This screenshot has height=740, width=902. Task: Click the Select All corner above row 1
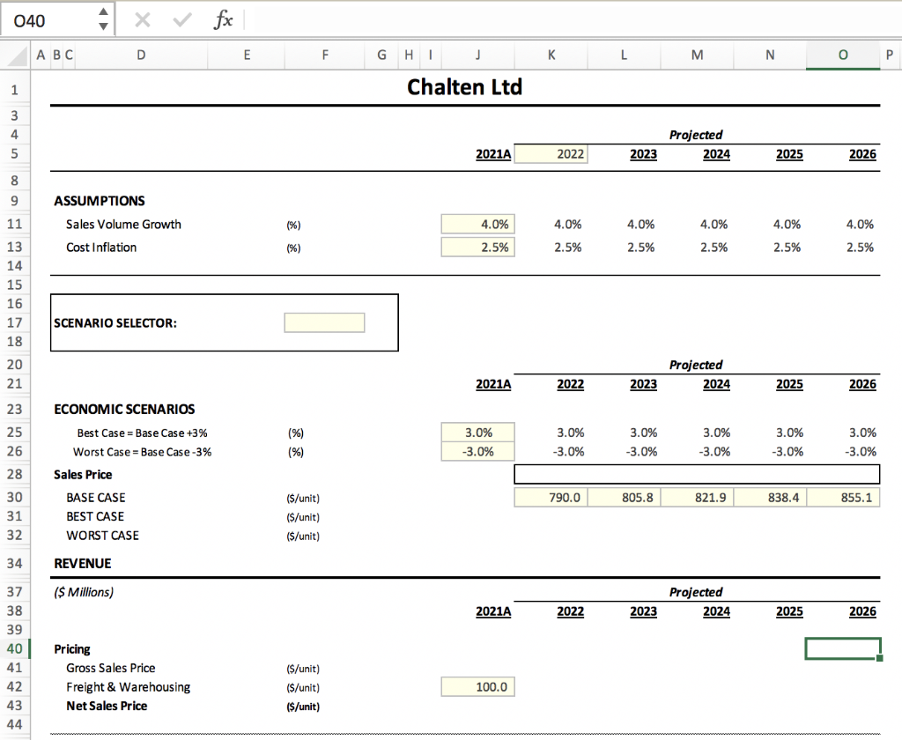pyautogui.click(x=15, y=55)
